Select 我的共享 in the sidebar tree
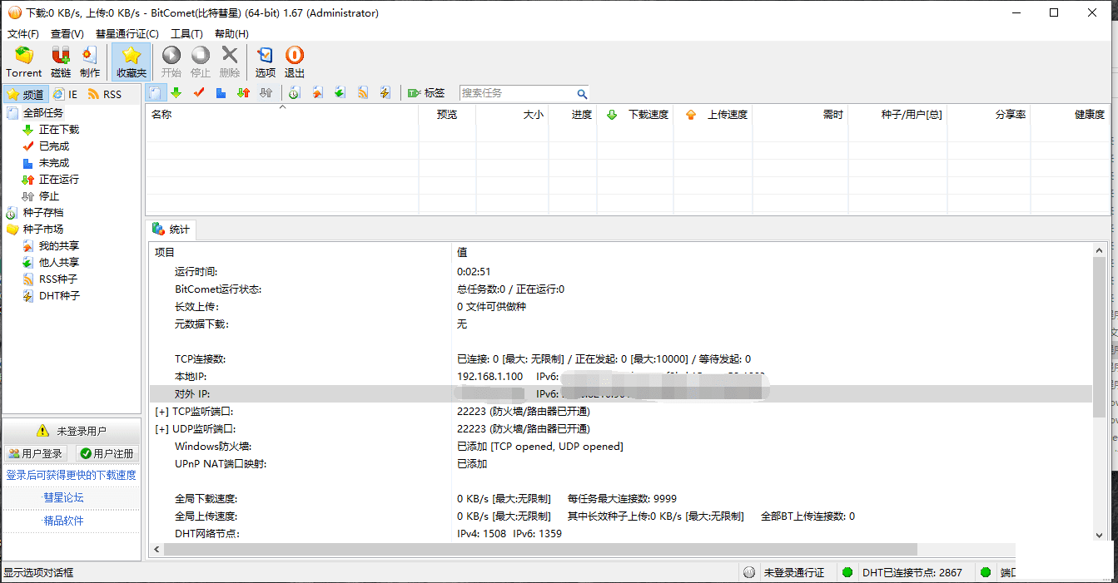1118x583 pixels. tap(59, 245)
